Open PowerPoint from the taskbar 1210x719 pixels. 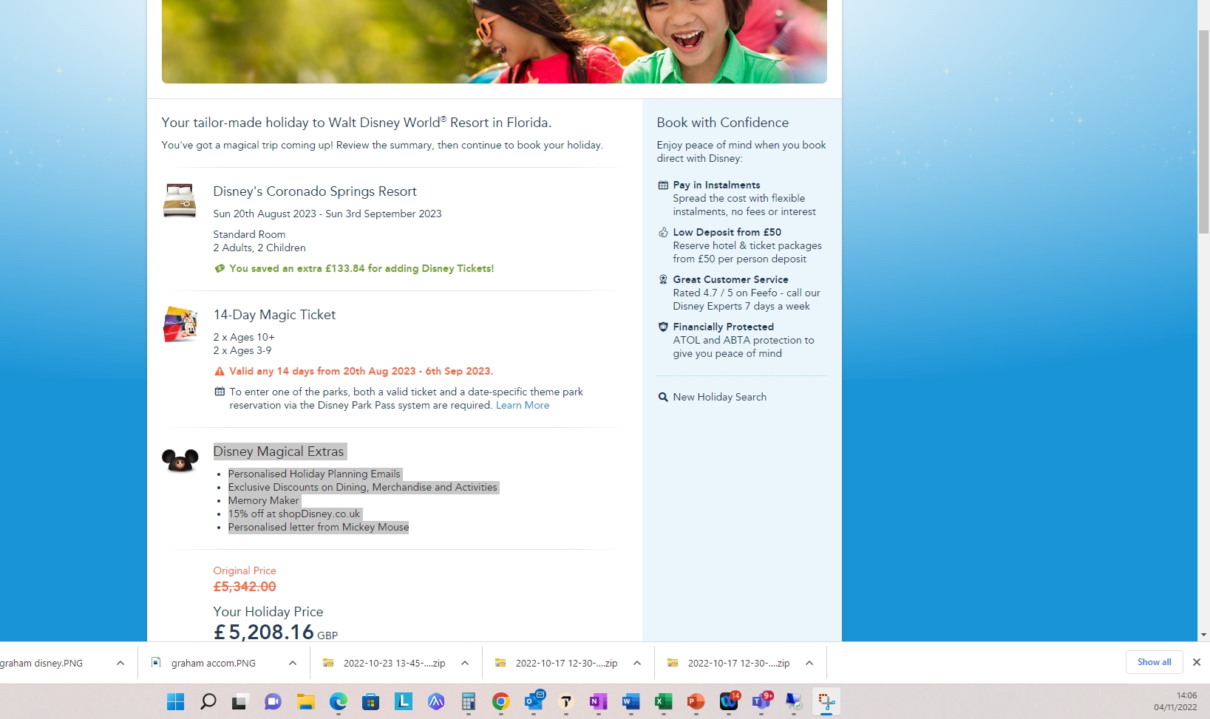click(696, 701)
